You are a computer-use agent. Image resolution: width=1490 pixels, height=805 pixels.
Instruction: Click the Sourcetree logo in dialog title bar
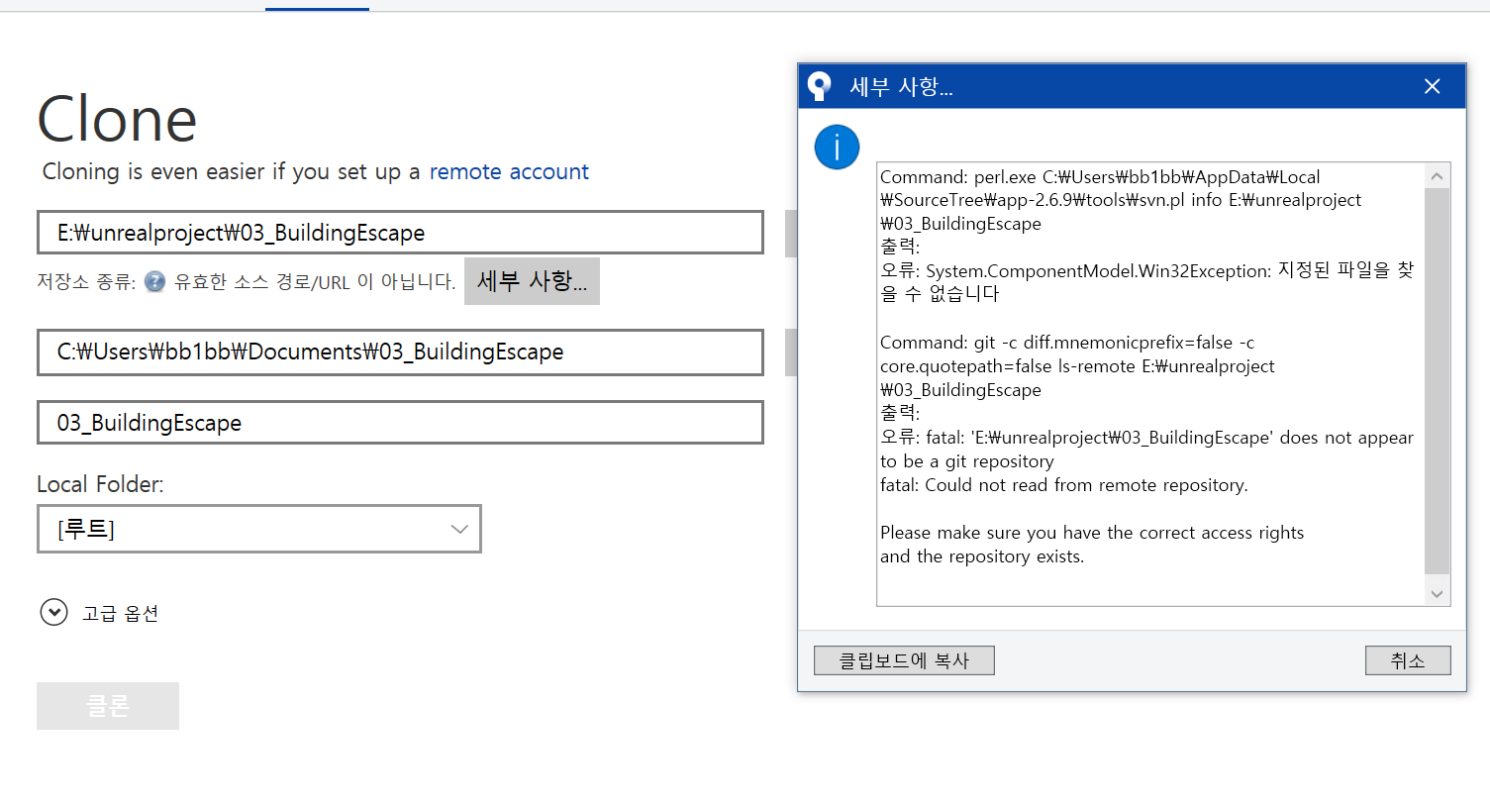click(x=820, y=86)
